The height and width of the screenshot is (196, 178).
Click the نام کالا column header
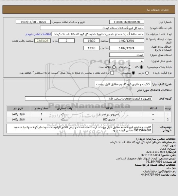click(x=109, y=109)
